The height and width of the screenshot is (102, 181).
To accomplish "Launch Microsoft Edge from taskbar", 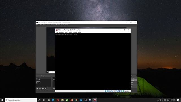I will [53, 100].
